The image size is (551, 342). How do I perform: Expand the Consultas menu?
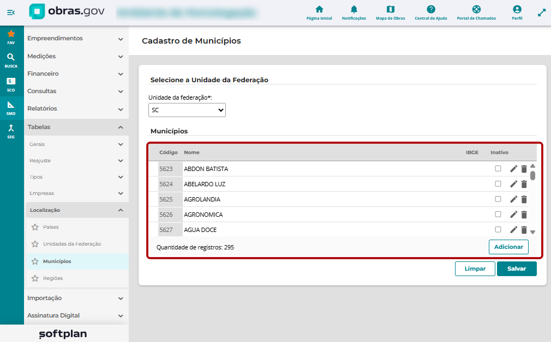(76, 91)
